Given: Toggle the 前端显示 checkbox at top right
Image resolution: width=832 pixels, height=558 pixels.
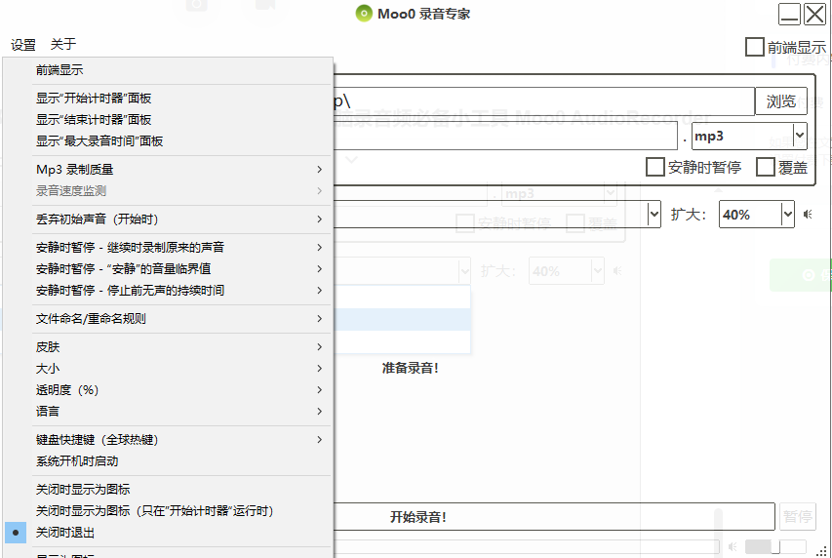Looking at the screenshot, I should point(755,47).
